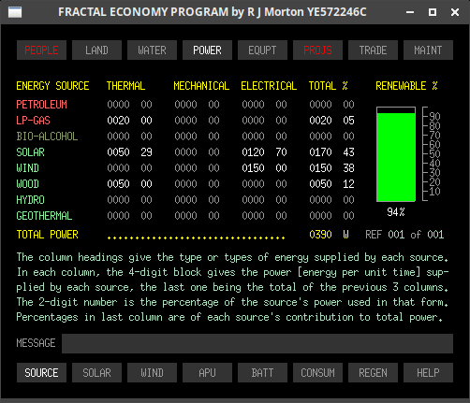Open the PROJS tab
Viewport: 470px width, 403px height.
(x=317, y=50)
